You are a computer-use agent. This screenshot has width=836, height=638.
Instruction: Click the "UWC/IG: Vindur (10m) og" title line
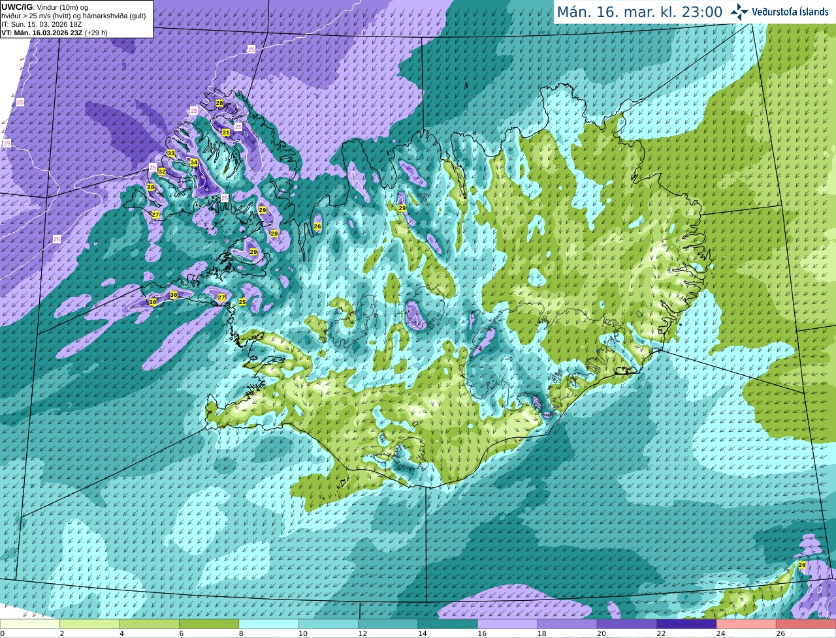pos(44,7)
